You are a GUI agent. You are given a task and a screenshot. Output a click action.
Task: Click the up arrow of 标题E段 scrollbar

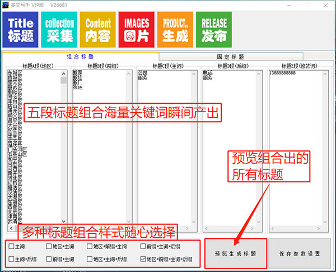click(x=325, y=73)
